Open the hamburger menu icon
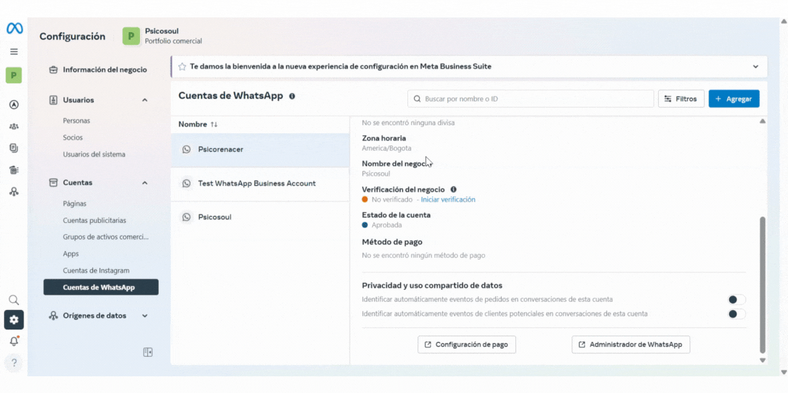Viewport: 788px width, 393px height. point(14,51)
